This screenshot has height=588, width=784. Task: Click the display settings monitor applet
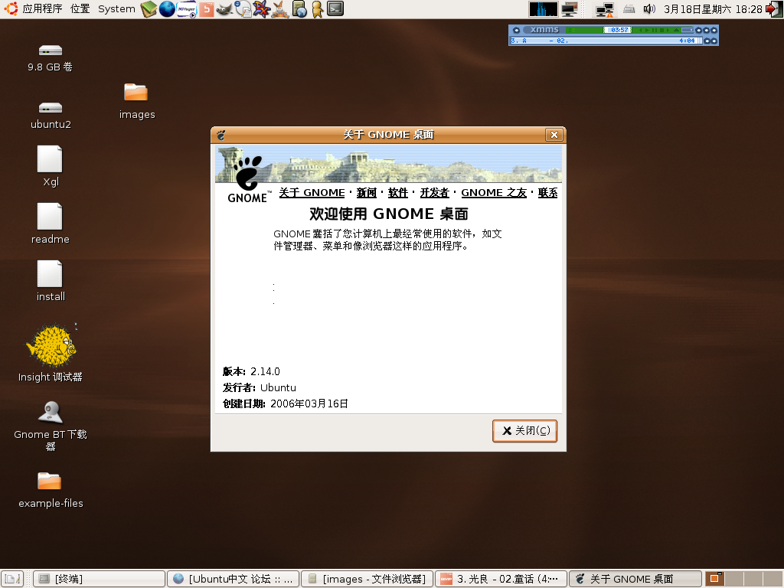(x=570, y=9)
